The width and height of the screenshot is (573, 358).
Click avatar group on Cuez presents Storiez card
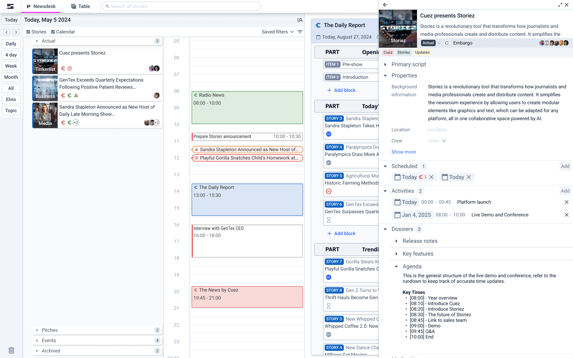click(154, 68)
